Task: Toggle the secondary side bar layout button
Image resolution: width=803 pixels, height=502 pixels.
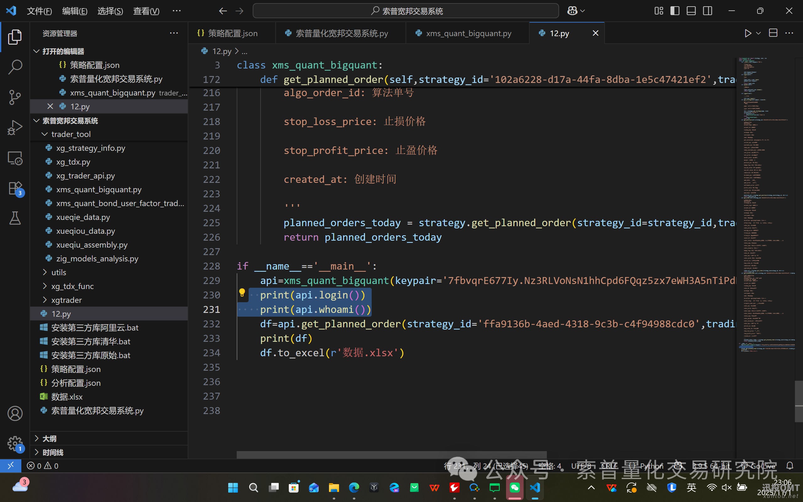Action: [707, 11]
